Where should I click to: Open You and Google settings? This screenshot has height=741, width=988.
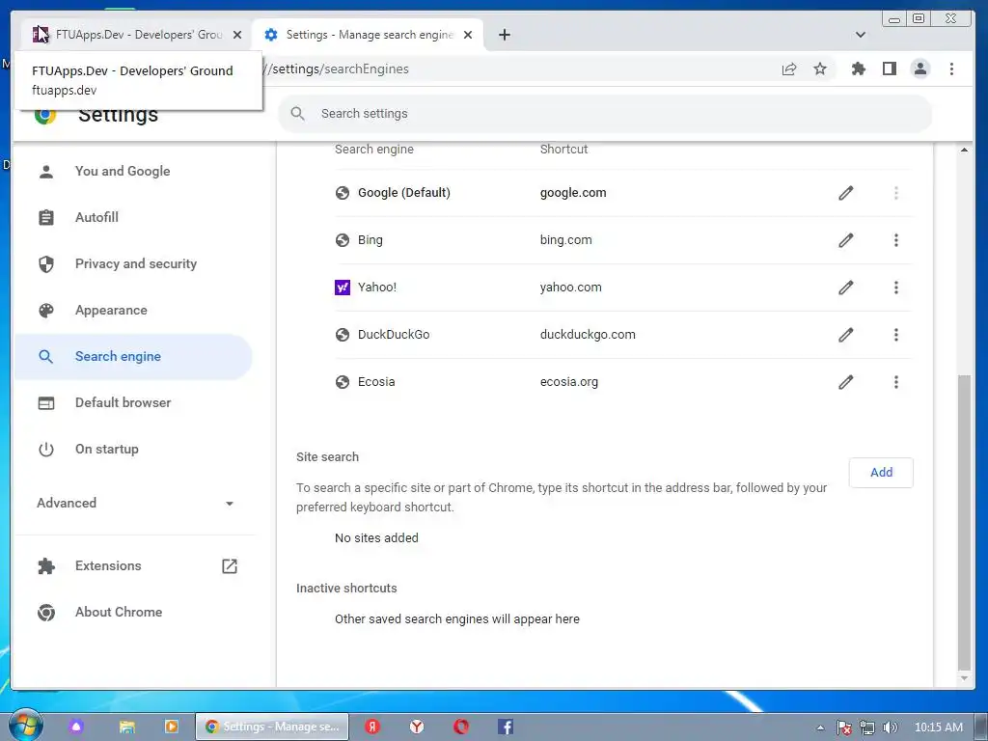pos(123,172)
